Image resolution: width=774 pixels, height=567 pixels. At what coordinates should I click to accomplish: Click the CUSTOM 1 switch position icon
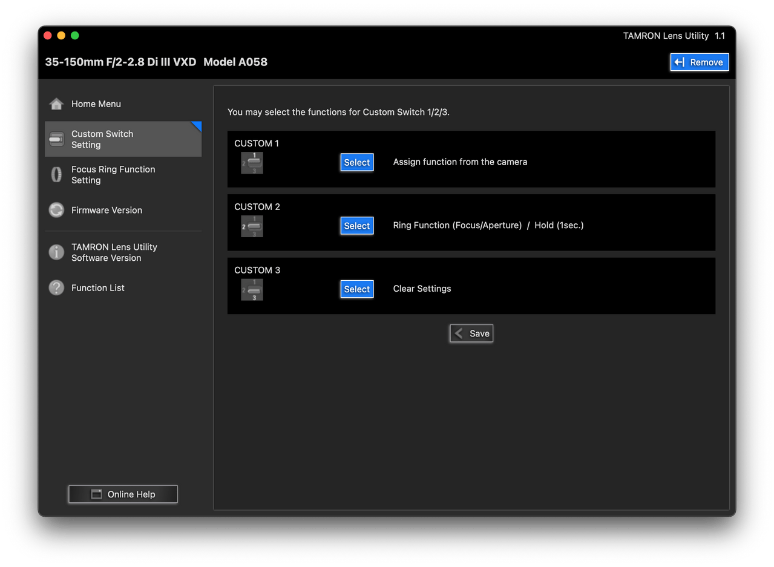coord(252,163)
